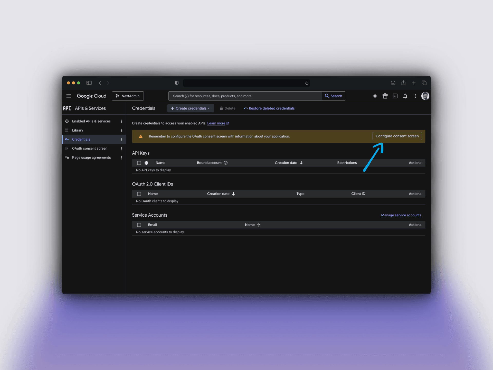Reload the page with the refresh icon
493x370 pixels.
(307, 83)
